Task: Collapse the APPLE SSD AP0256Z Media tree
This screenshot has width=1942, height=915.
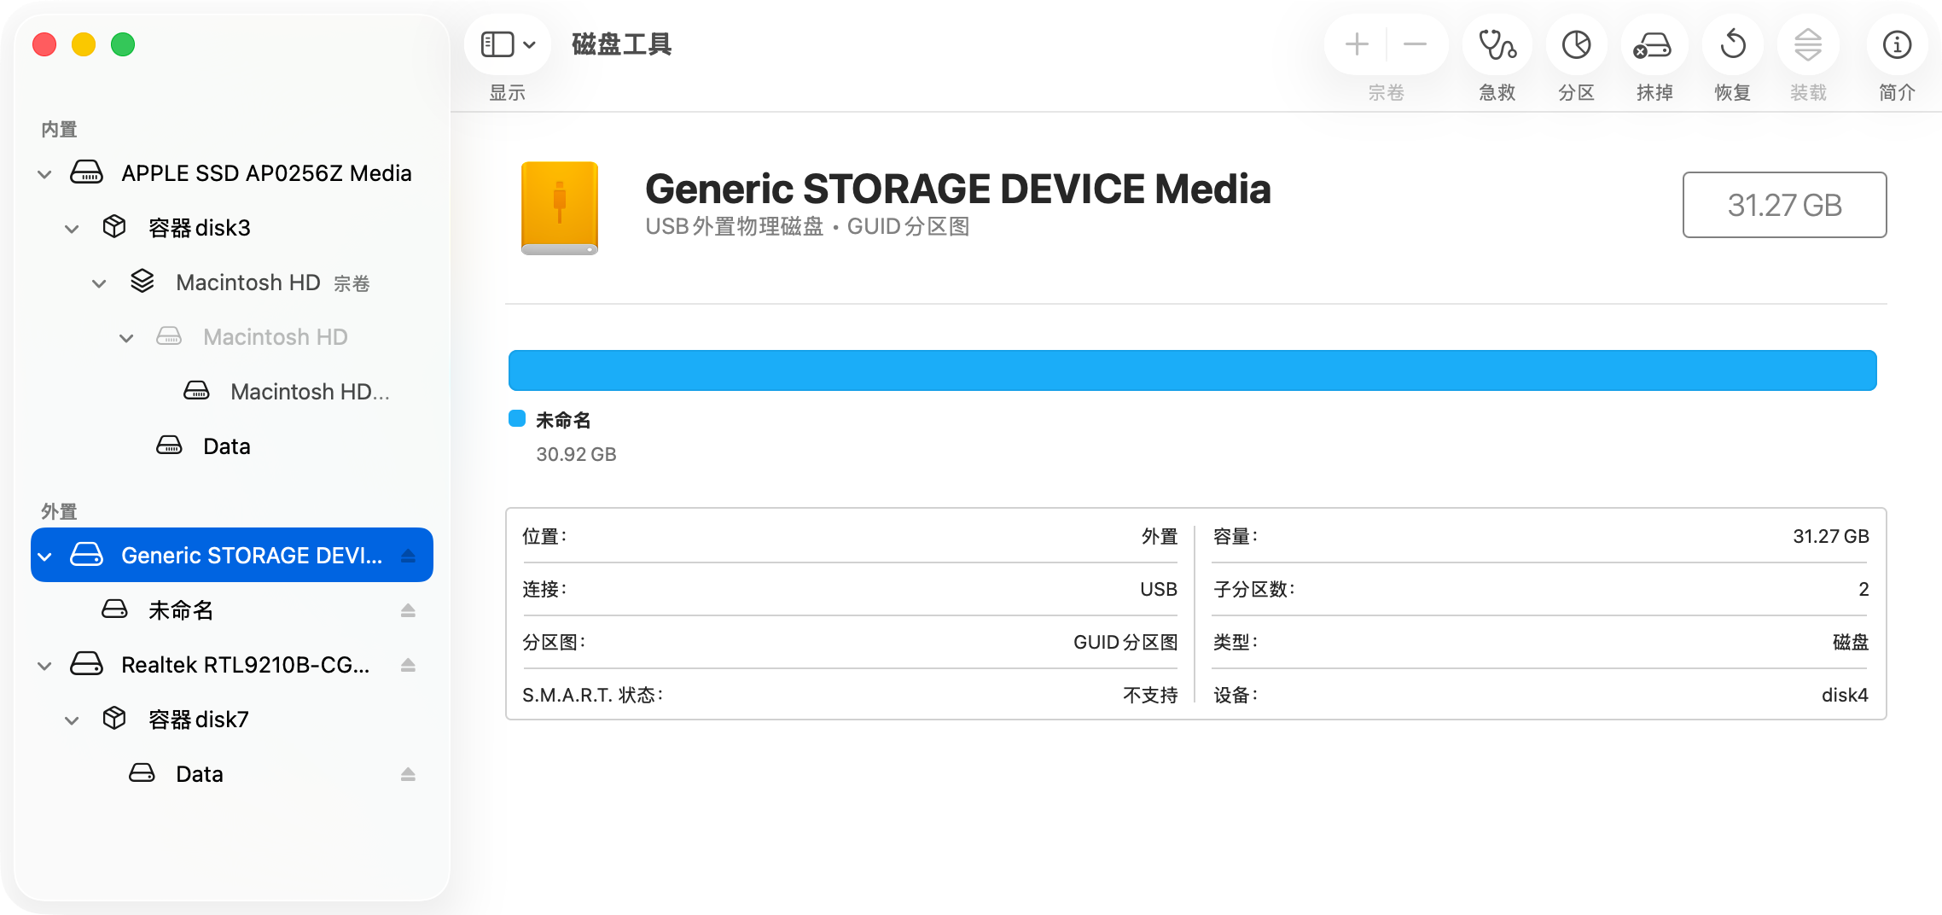Action: (x=44, y=174)
